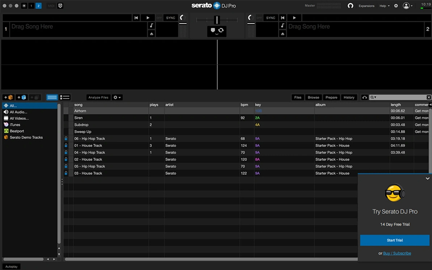
Task: Open the Browse panel
Action: coord(314,97)
